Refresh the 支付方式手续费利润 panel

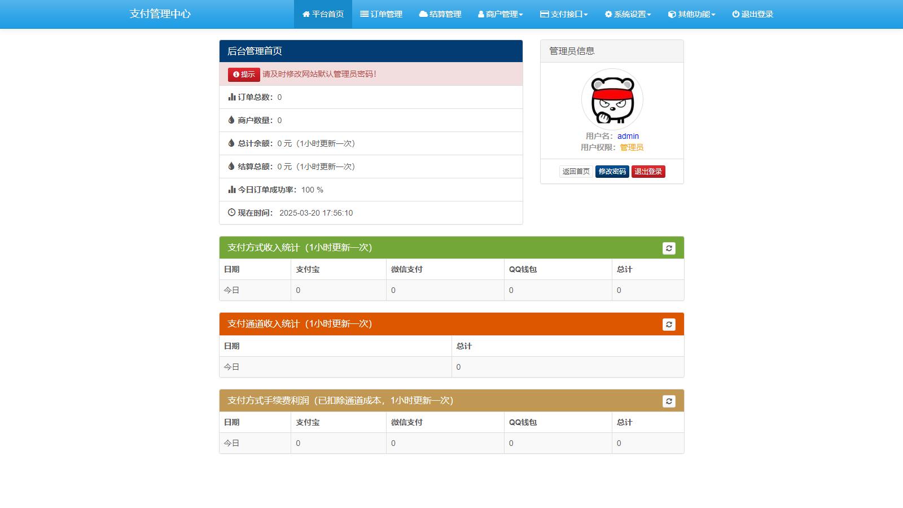pos(669,401)
